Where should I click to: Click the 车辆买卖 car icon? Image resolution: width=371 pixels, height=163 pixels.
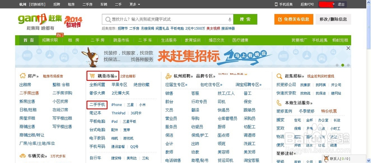(x=23, y=156)
